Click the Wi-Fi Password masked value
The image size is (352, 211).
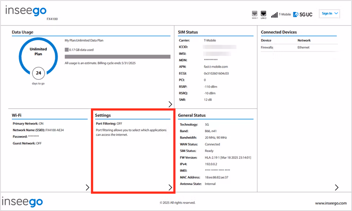point(33,136)
